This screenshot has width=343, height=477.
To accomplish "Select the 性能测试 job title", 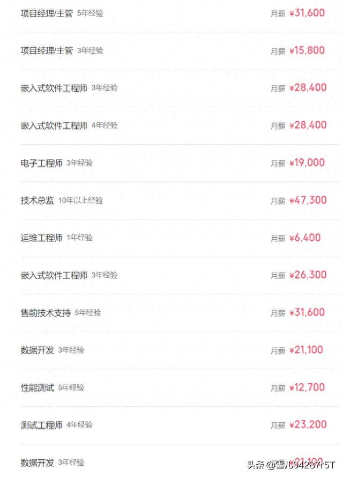I will pyautogui.click(x=38, y=387).
